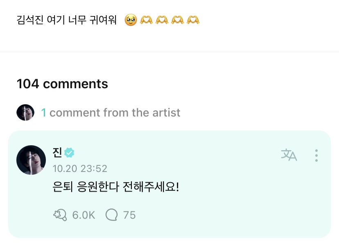Select the comment text '은퇴 응원한다 전해주세요!'
Image resolution: width=339 pixels, height=249 pixels.
click(116, 188)
